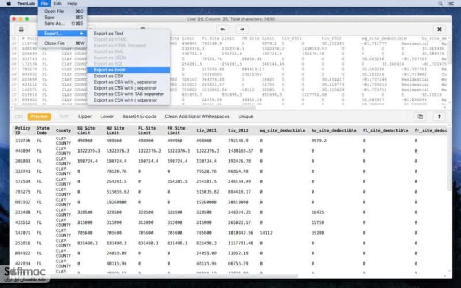Switch to the Preview tab

(x=39, y=117)
